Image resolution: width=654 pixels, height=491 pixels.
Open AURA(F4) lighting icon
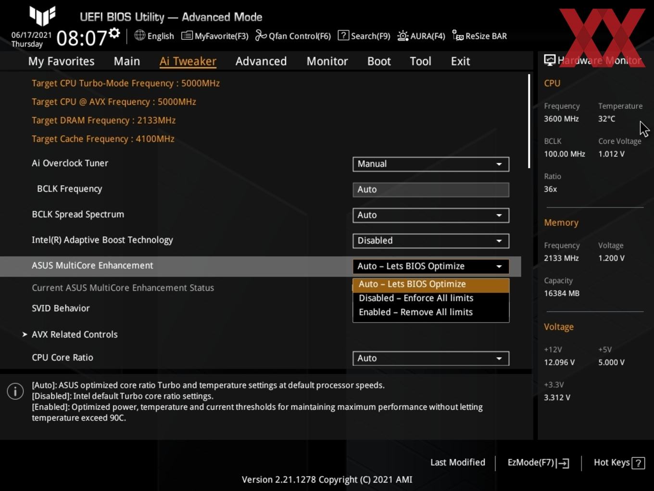coord(402,36)
